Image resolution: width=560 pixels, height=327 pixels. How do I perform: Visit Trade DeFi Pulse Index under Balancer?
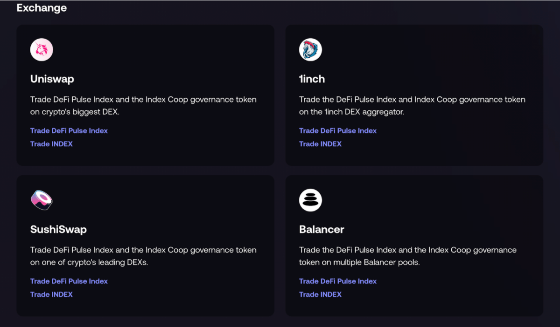[338, 281]
